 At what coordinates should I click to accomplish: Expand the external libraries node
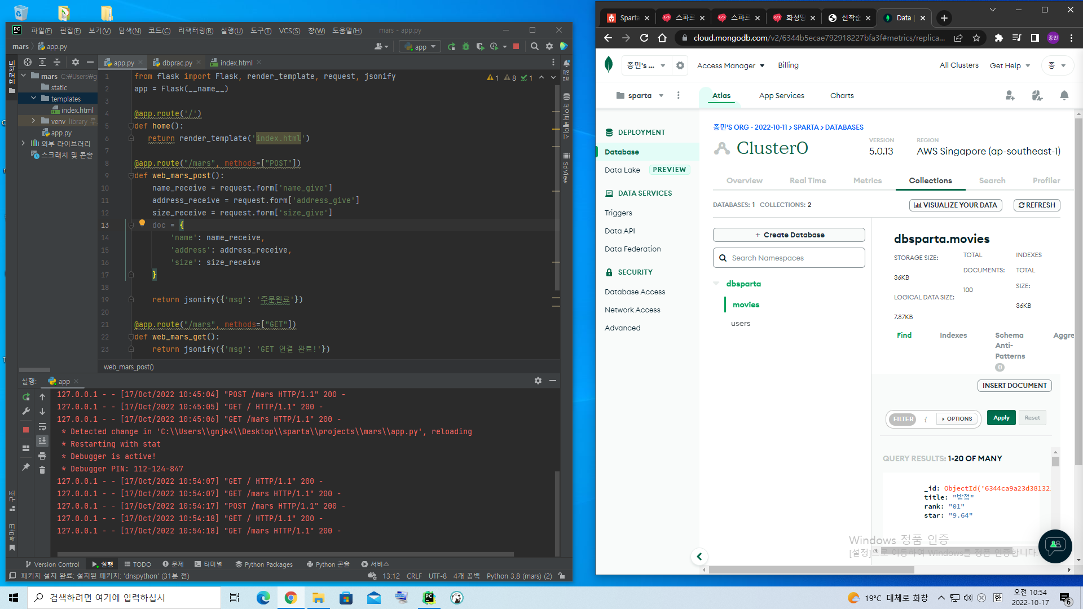tap(24, 143)
